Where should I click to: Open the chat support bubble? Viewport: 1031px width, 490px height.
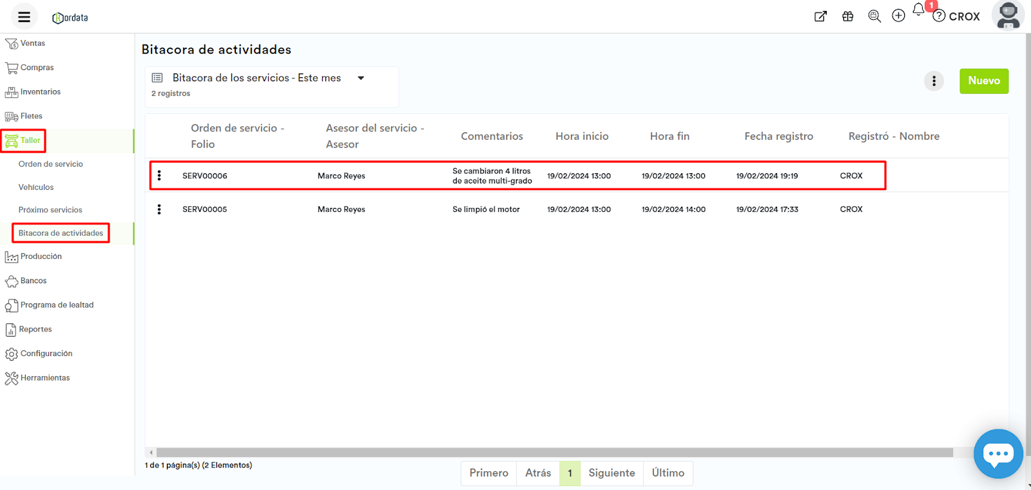tap(998, 454)
